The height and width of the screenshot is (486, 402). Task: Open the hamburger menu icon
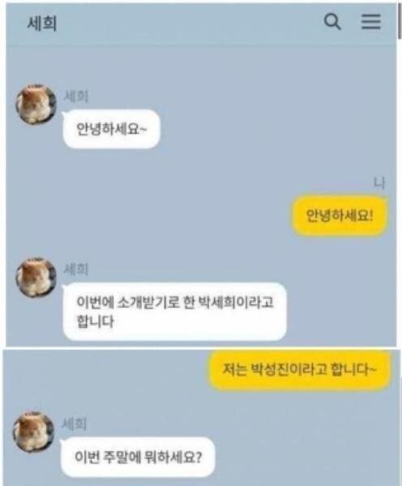coord(371,21)
